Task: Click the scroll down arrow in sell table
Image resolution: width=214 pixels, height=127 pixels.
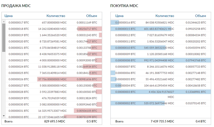Action: (x=4, y=116)
